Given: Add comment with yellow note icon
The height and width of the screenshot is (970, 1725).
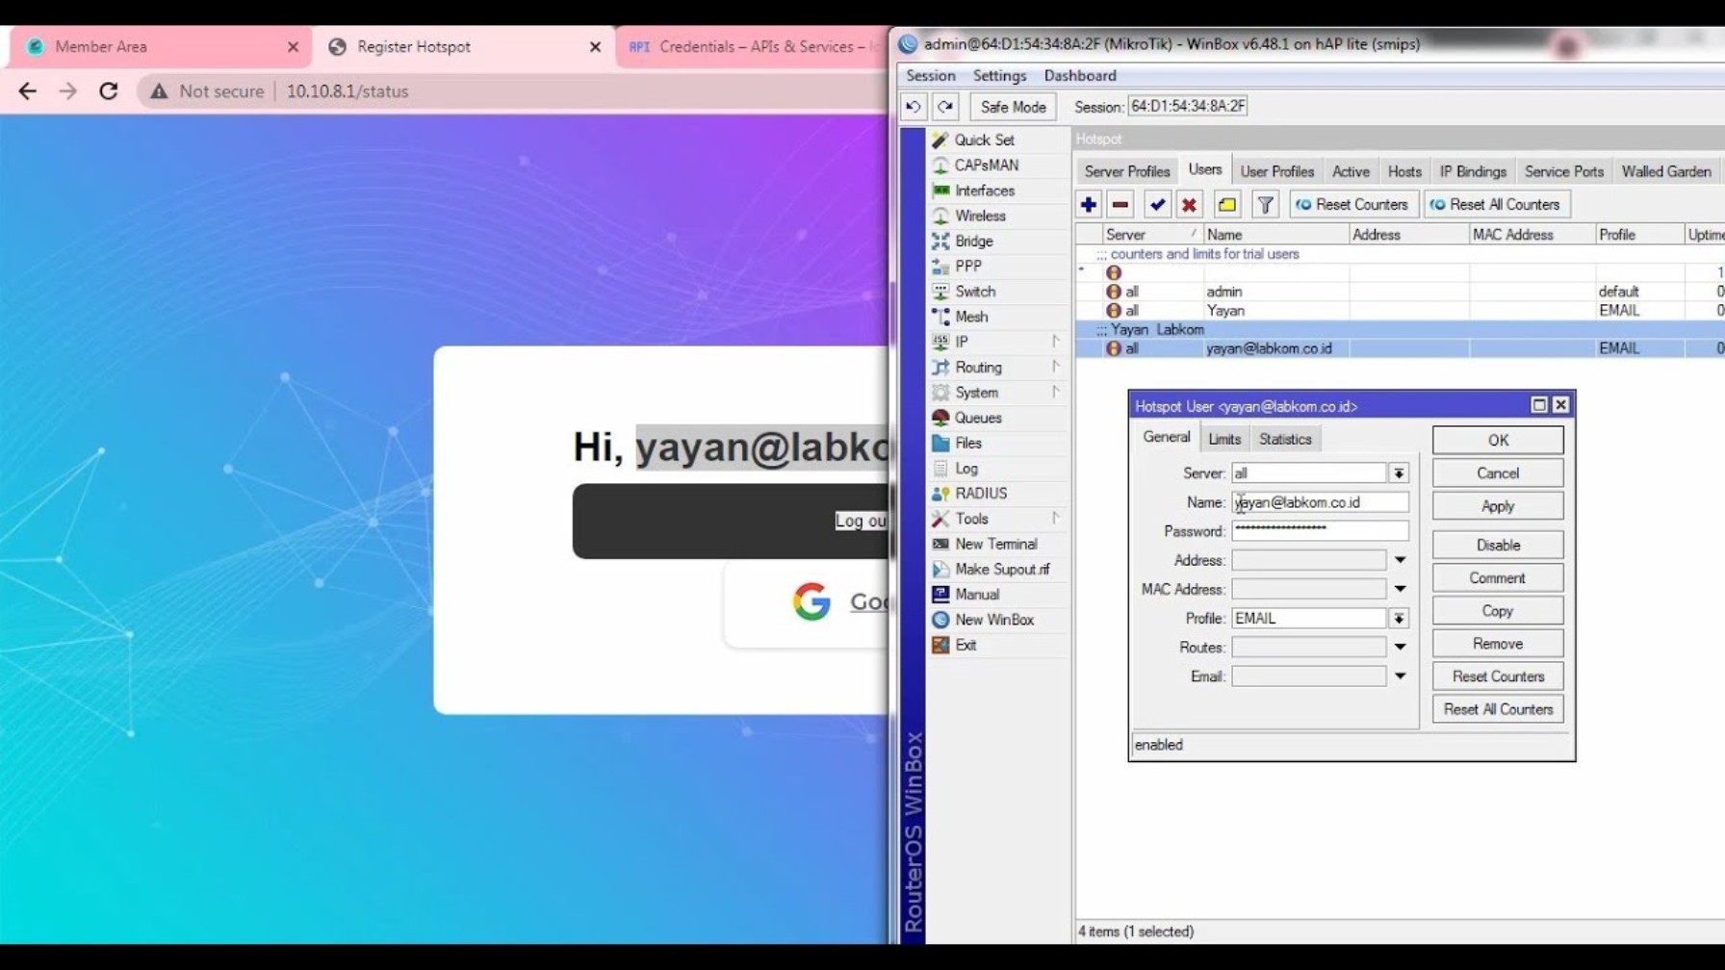Looking at the screenshot, I should [1227, 204].
